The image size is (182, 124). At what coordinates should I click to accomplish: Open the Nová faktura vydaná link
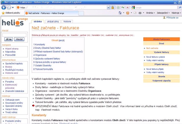[x=155, y=57]
